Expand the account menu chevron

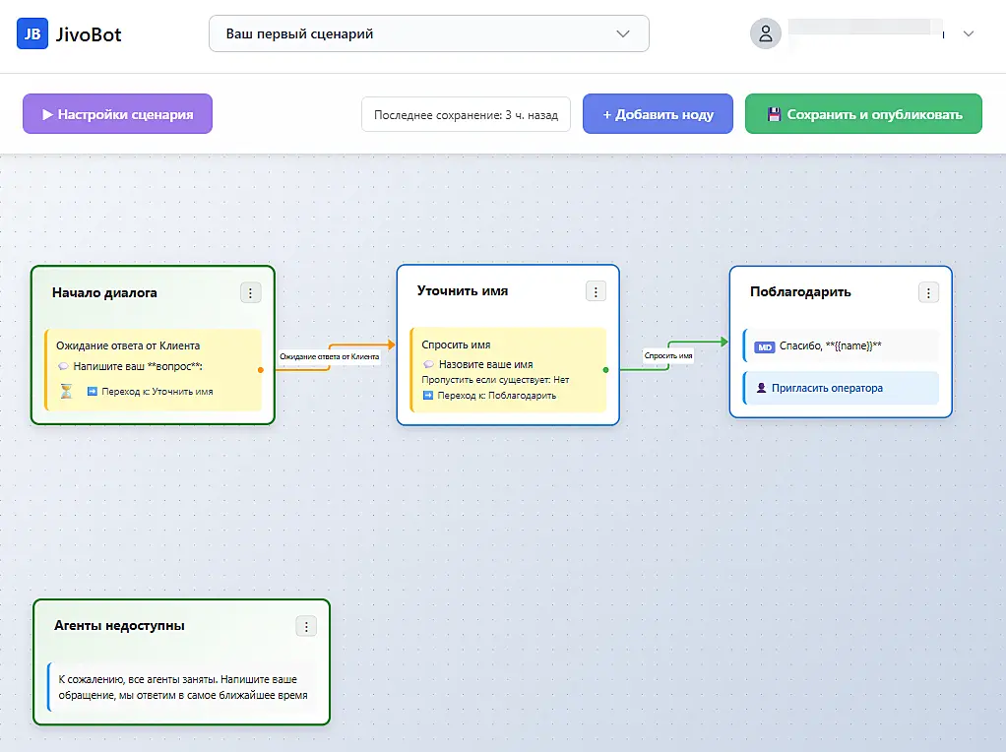(x=969, y=34)
